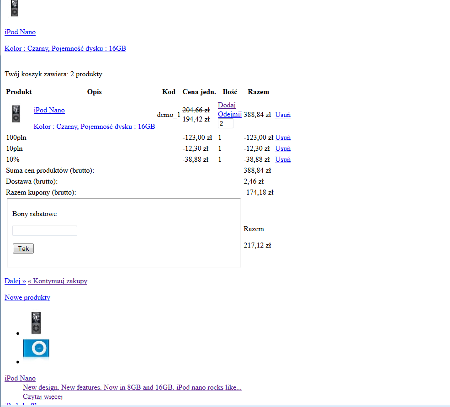The image size is (450, 407).
Task: Click the blue iPod Shuffle image
Action: click(x=36, y=349)
